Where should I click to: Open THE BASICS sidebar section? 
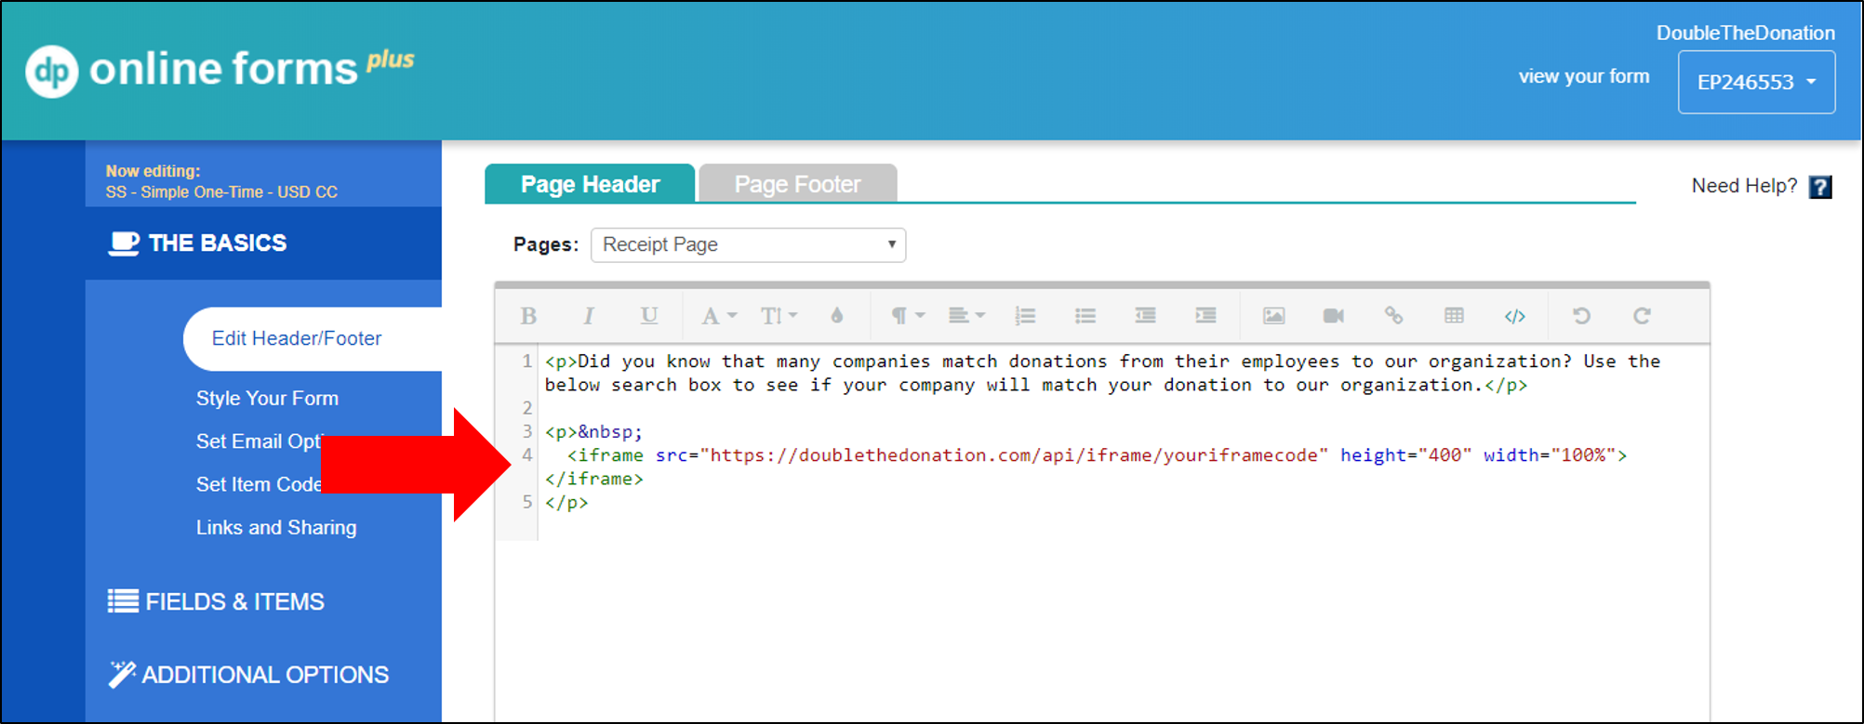pos(263,243)
